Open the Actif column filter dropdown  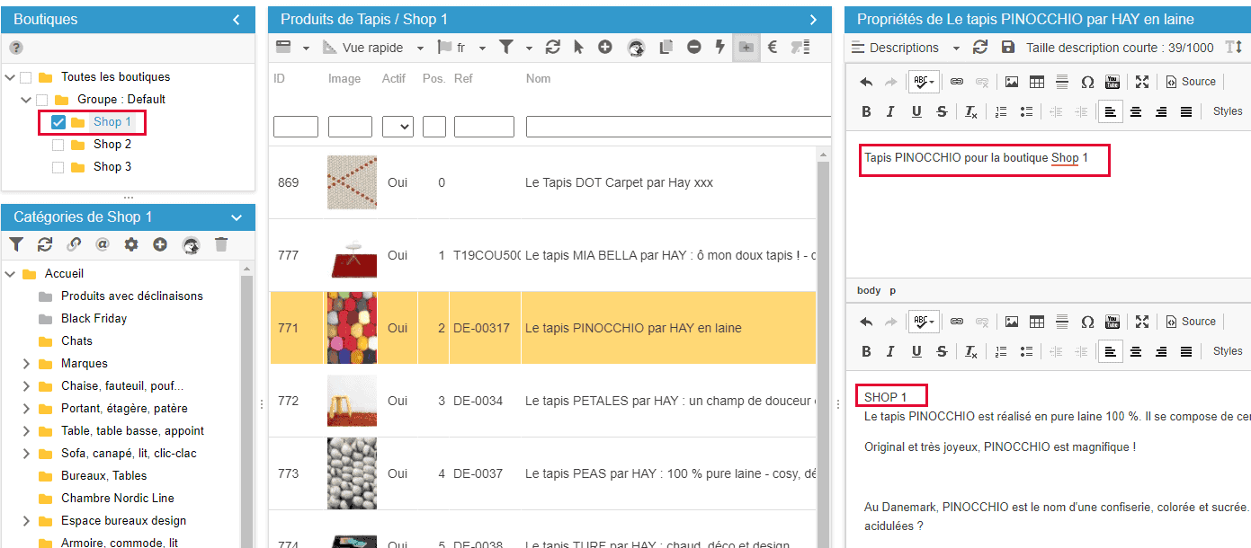[x=398, y=127]
